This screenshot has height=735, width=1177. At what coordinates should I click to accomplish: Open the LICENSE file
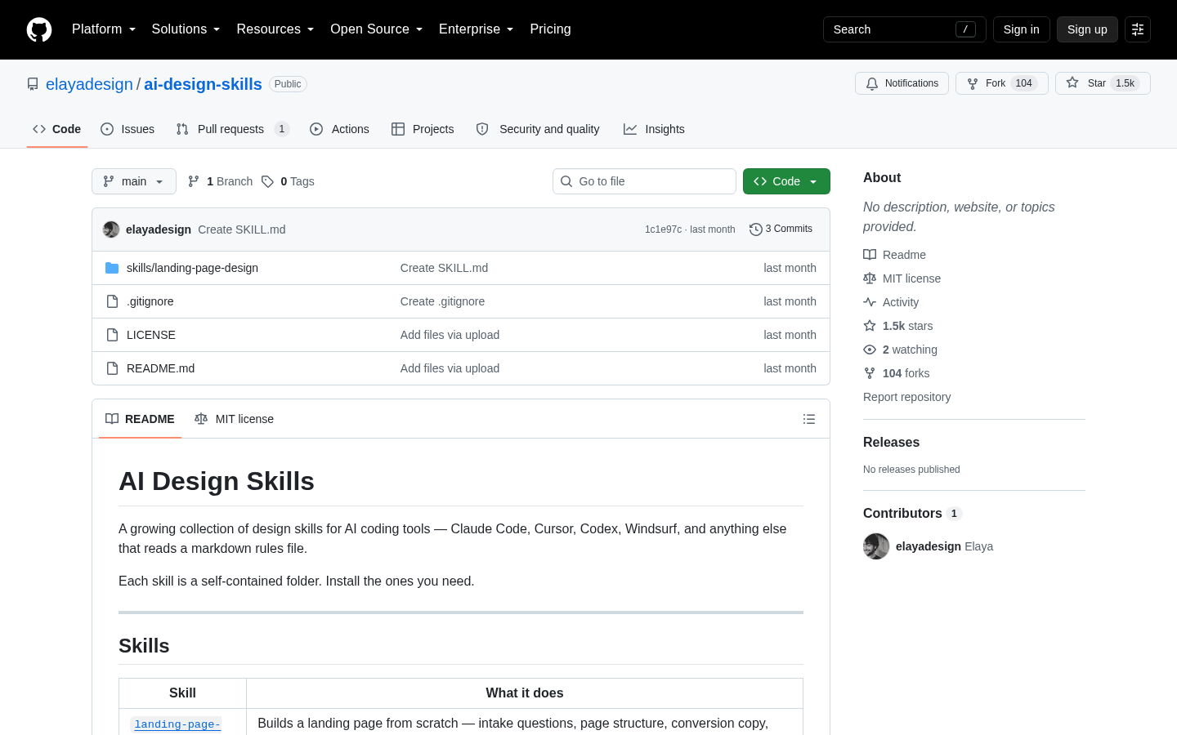(x=151, y=335)
